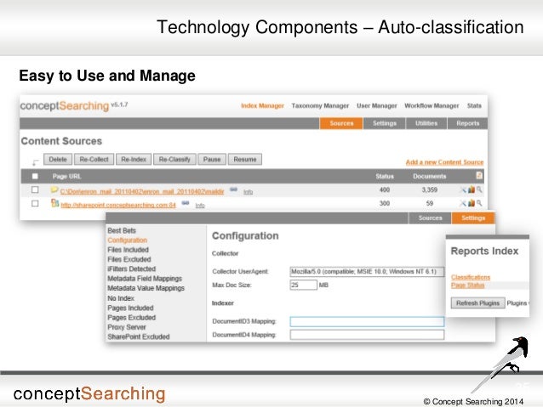Follow the Add a new Content Source link
The height and width of the screenshot is (407, 543).
click(444, 162)
